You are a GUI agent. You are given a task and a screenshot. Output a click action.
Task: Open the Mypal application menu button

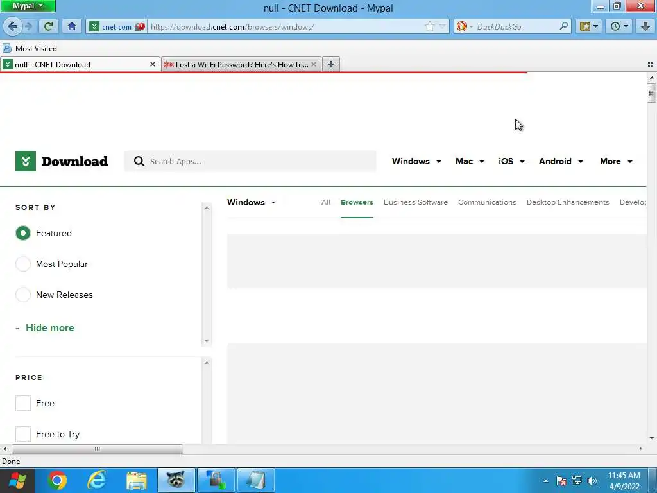click(28, 6)
